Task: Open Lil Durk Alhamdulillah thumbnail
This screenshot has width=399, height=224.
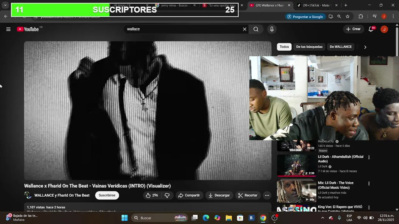Action: coord(296,166)
